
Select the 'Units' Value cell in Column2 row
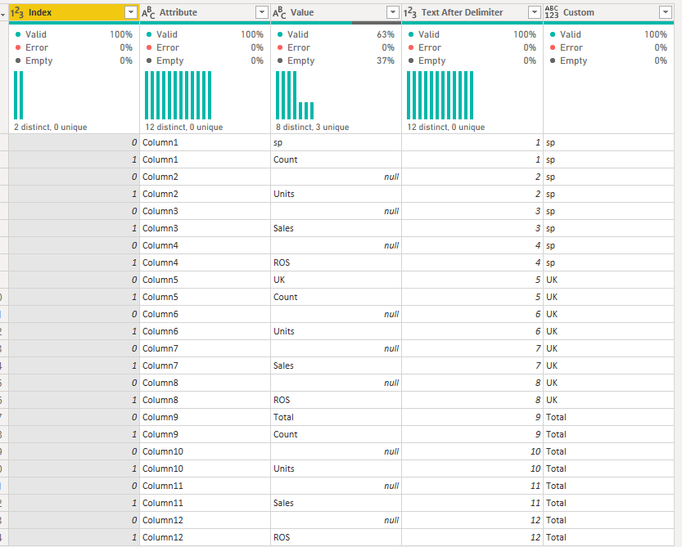[x=336, y=195]
